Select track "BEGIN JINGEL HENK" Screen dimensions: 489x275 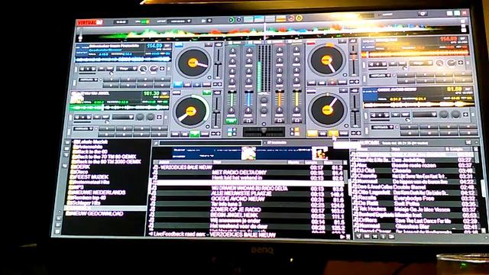235,215
